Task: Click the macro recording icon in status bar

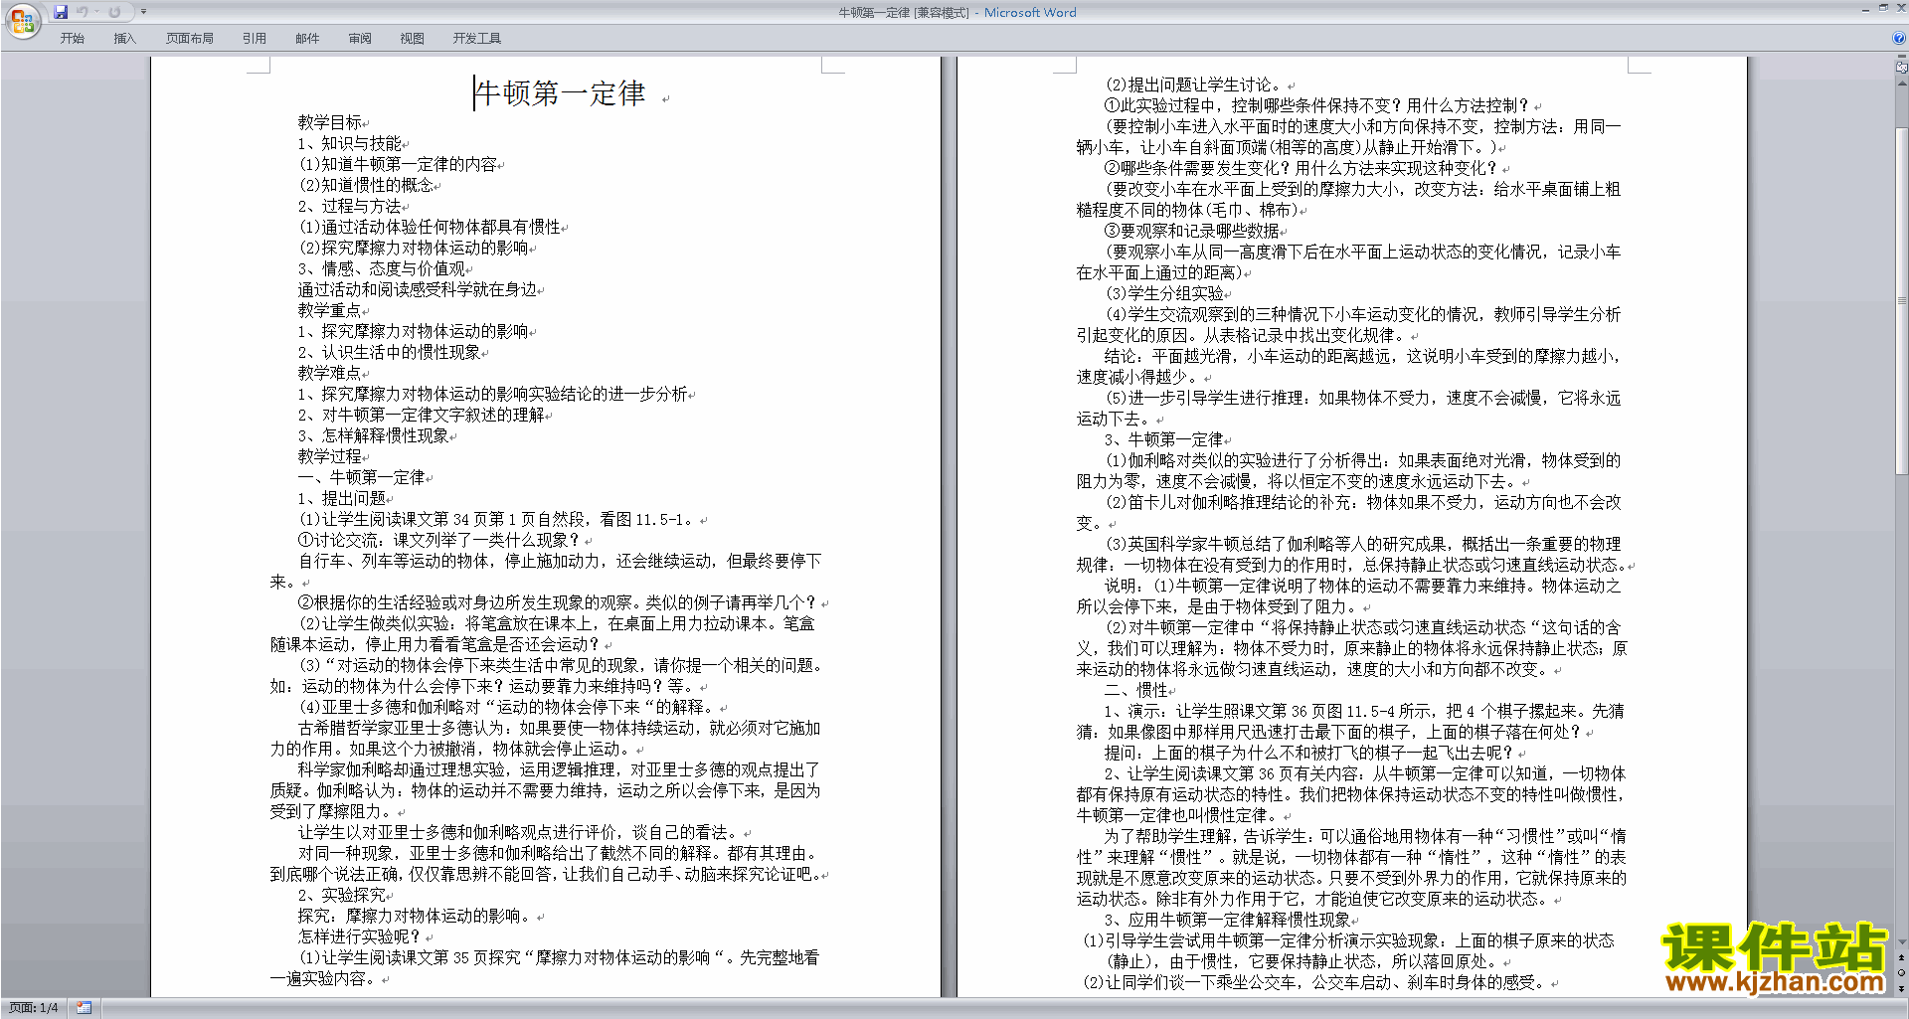Action: click(84, 1008)
